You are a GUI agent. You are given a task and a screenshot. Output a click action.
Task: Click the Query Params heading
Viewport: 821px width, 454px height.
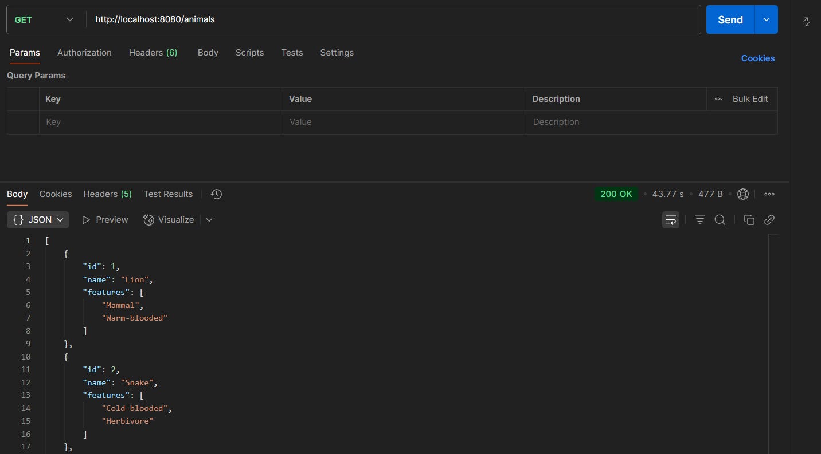[x=36, y=76]
